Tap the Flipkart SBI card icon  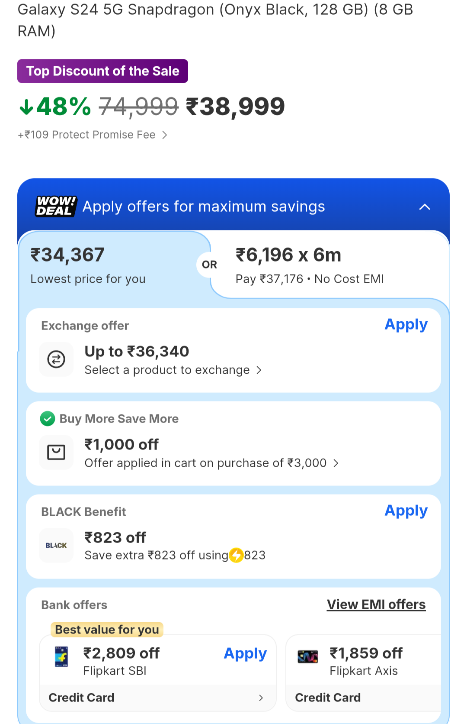61,656
